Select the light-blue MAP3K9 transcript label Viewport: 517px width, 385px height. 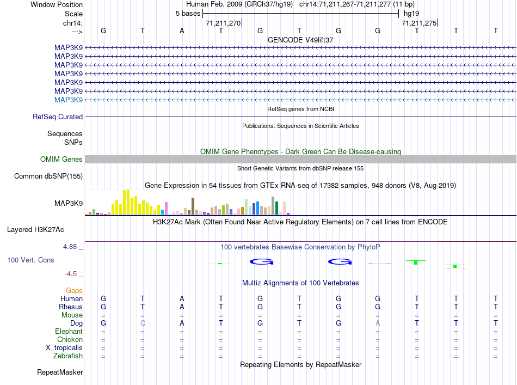pos(69,100)
